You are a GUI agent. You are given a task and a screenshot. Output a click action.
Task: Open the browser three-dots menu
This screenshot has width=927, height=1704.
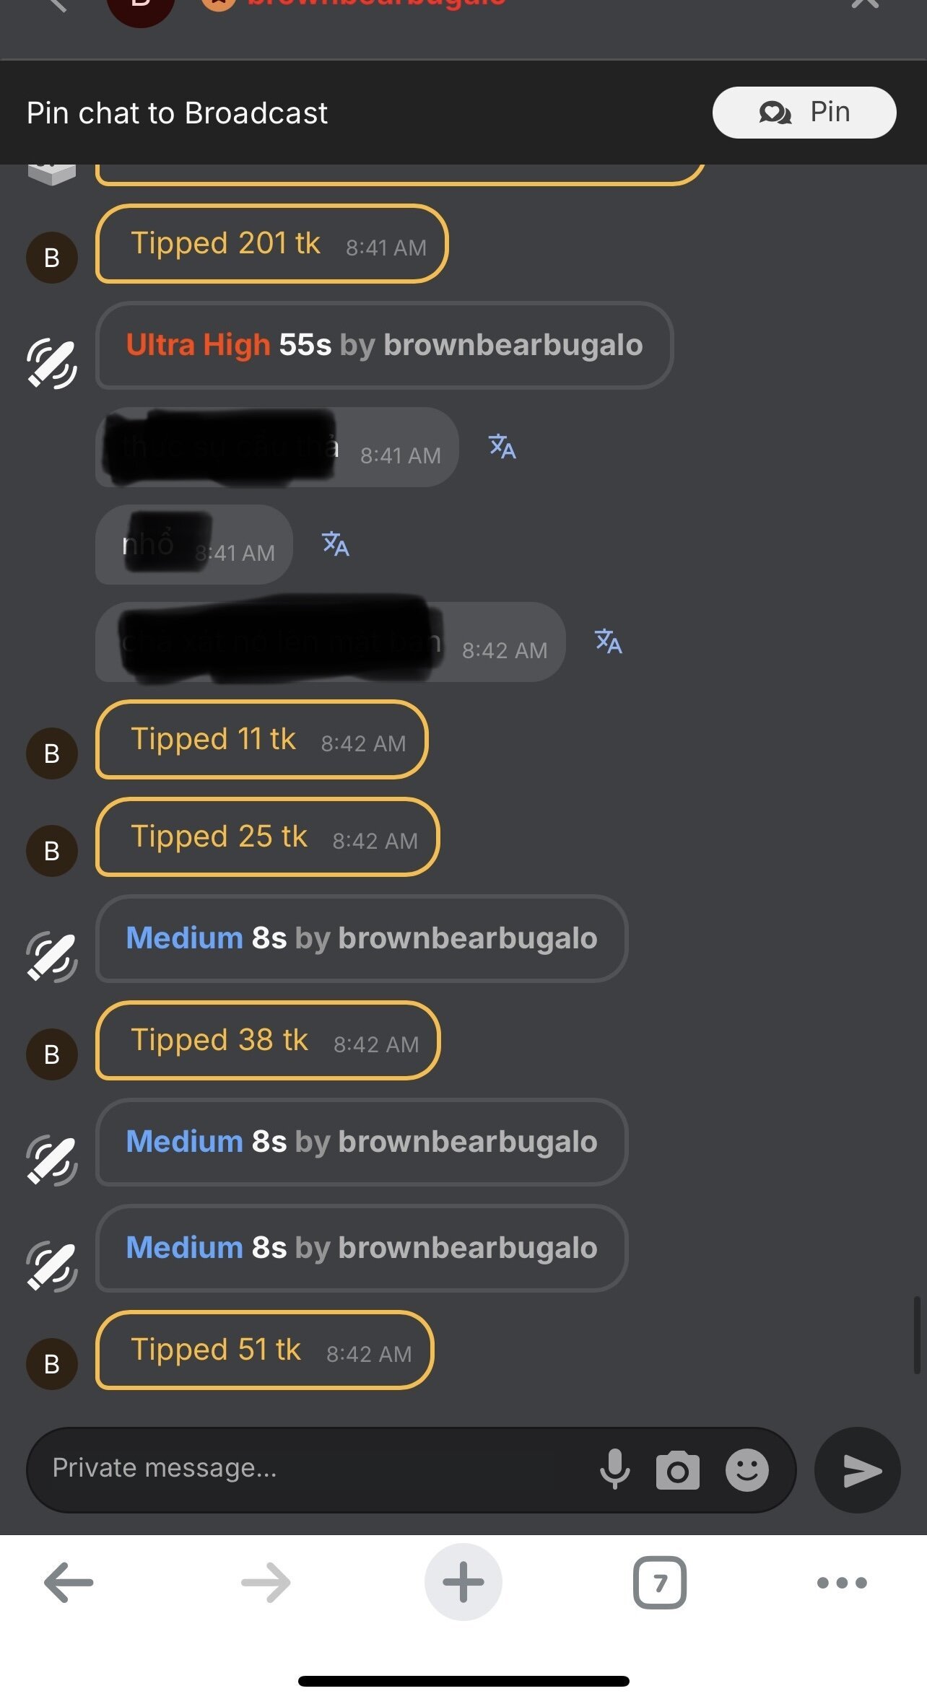(842, 1583)
